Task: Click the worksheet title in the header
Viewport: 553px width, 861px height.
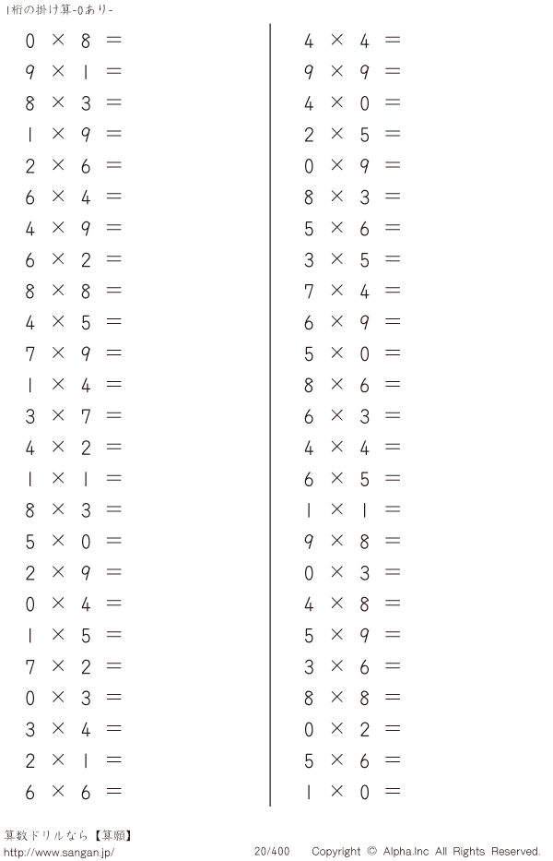Action: (59, 10)
